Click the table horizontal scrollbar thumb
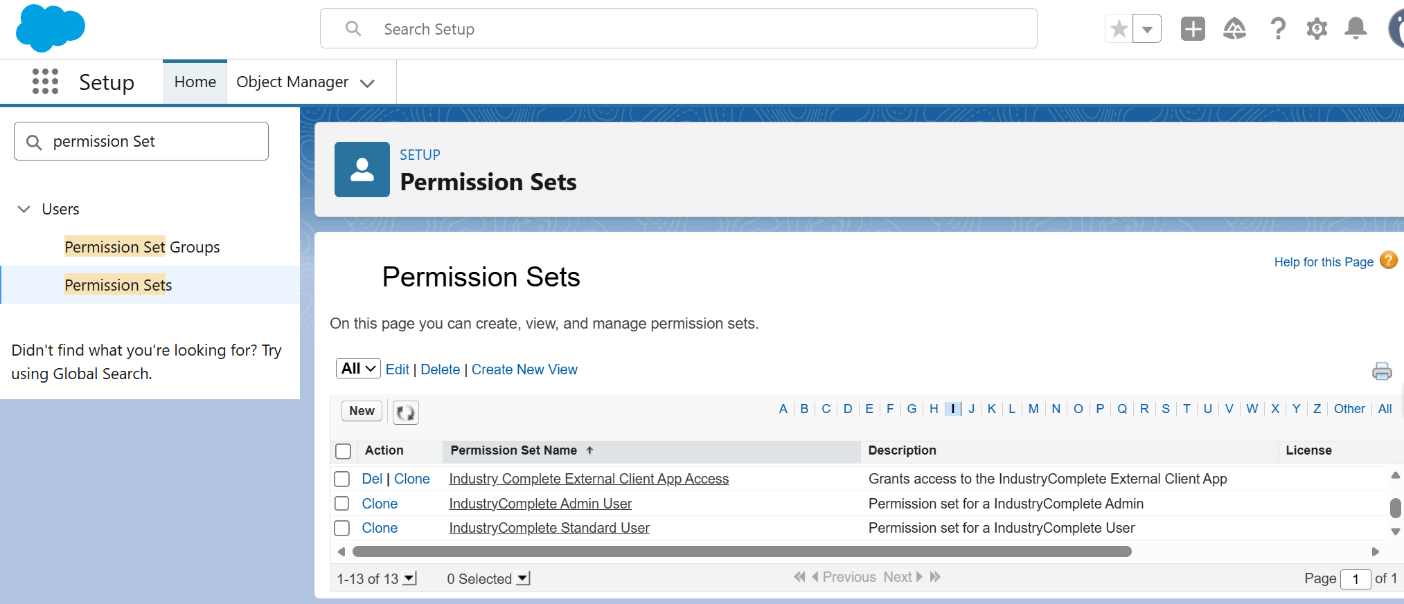This screenshot has width=1404, height=604. click(742, 551)
